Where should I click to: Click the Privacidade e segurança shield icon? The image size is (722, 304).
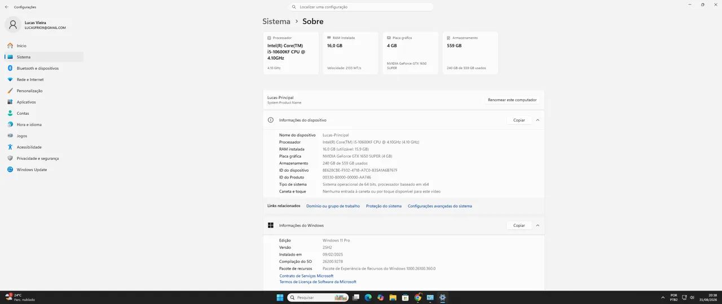10,158
